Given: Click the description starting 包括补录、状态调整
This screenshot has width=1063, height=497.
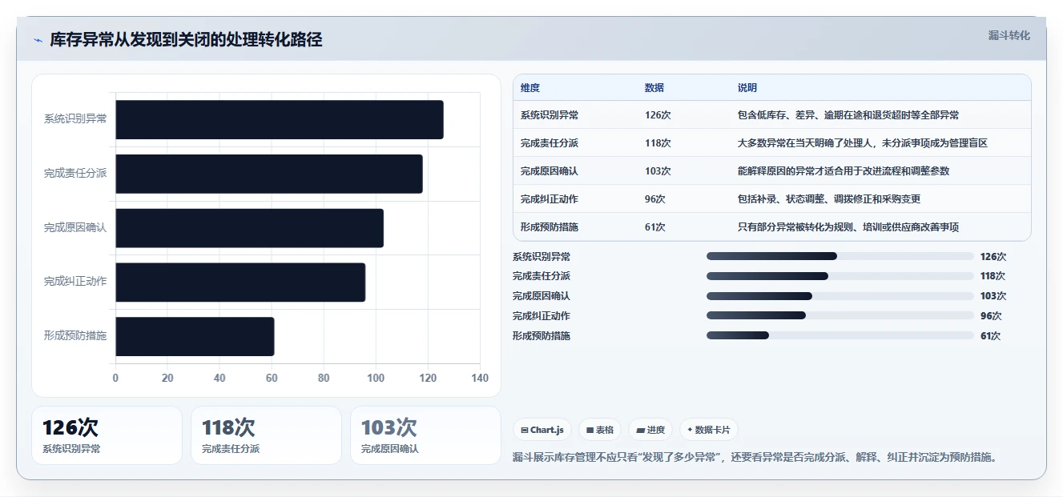Looking at the screenshot, I should click(x=829, y=199).
